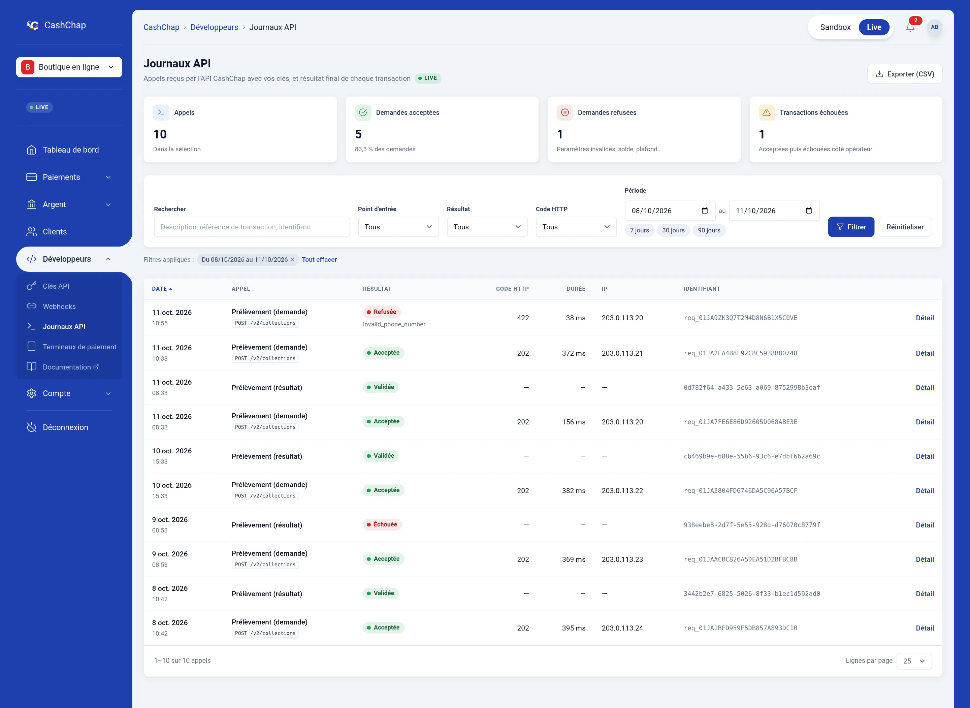Image resolution: width=970 pixels, height=708 pixels.
Task: Click the Appels terminal icon card
Action: click(161, 112)
